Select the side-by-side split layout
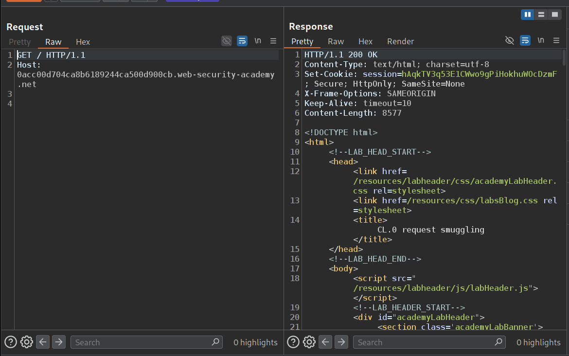Image resolution: width=569 pixels, height=356 pixels. 527,15
